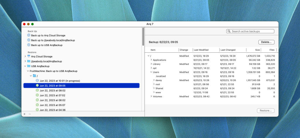Screen dimensions: 300x138
Task: Select the Jun 22, 2023 at 06:02 backup
Action: 52,100
